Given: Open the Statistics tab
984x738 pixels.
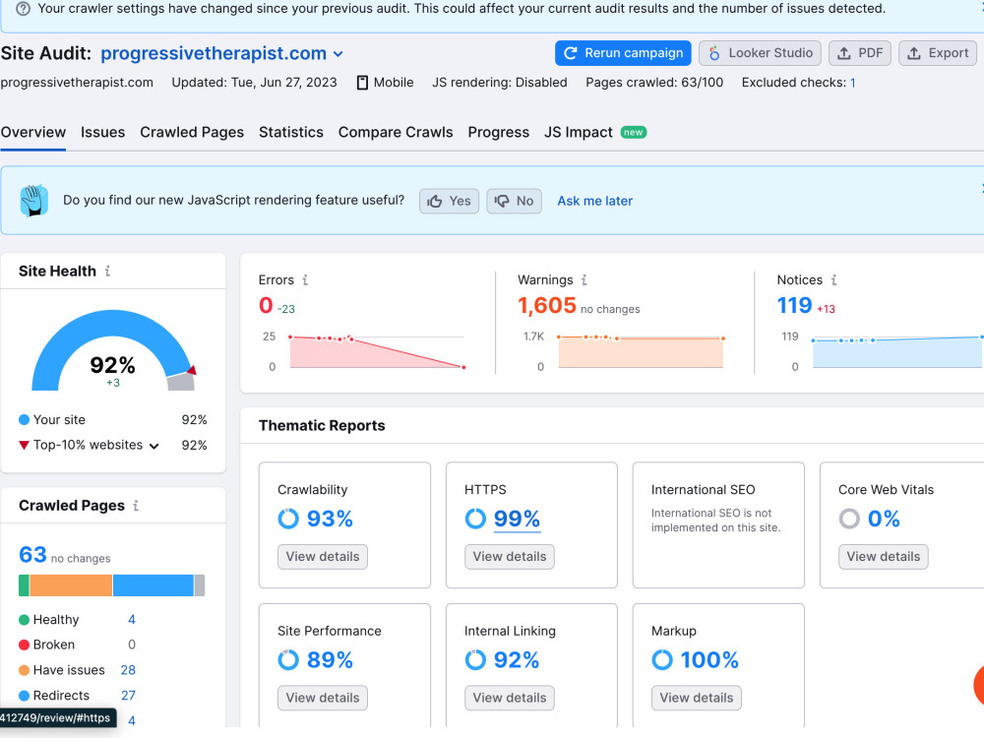Looking at the screenshot, I should [291, 133].
